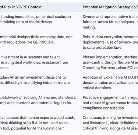This screenshot has height=135, width=138.
Task: Select the 'compliance consultation' text
Action: pyautogui.click(x=104, y=108)
